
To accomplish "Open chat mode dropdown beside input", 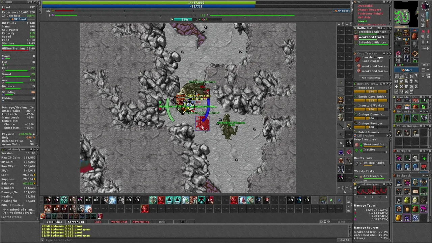I will (42, 240).
